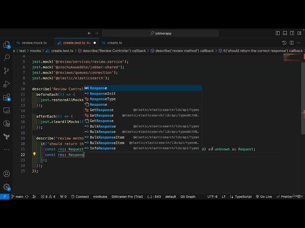Click the editor vertical scrollbar
This screenshot has height=228, width=305.
303,98
